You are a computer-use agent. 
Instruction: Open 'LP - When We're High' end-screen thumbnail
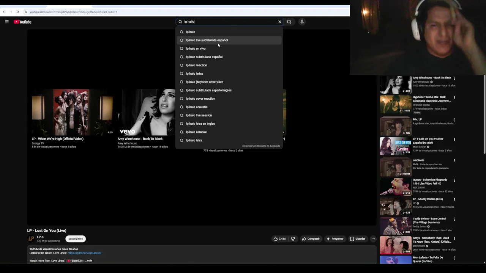point(73,112)
